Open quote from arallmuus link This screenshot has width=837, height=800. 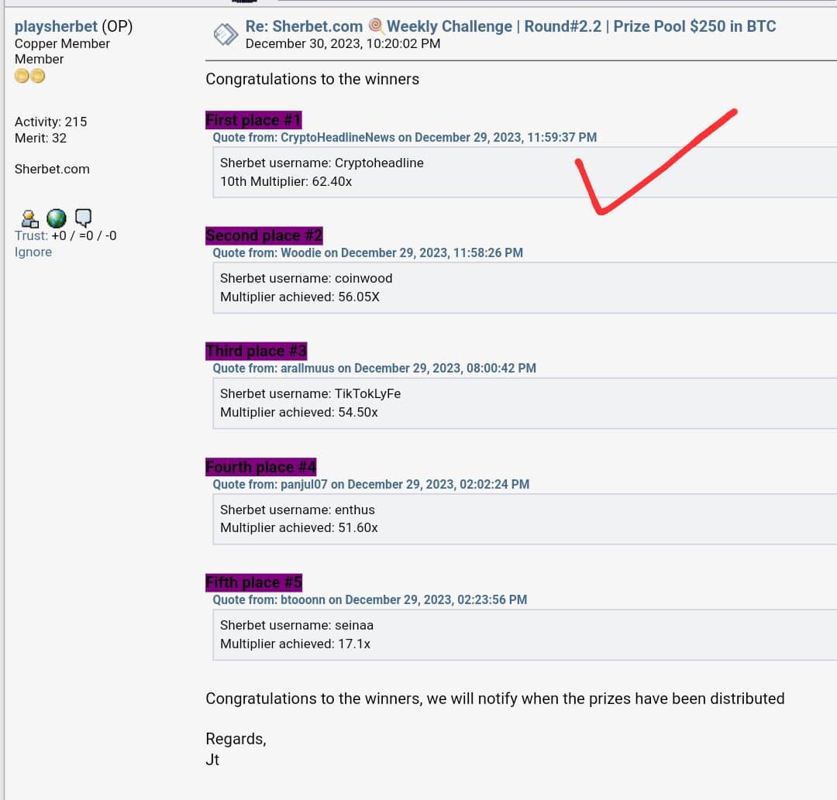[x=374, y=368]
